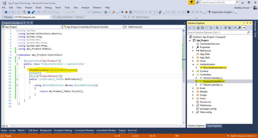Click the Home icon in Solution Explorer
Screen dimensions: 258x138
coord(198,28)
